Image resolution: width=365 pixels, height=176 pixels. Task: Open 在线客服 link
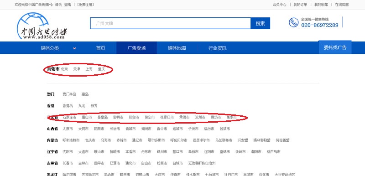342,5
